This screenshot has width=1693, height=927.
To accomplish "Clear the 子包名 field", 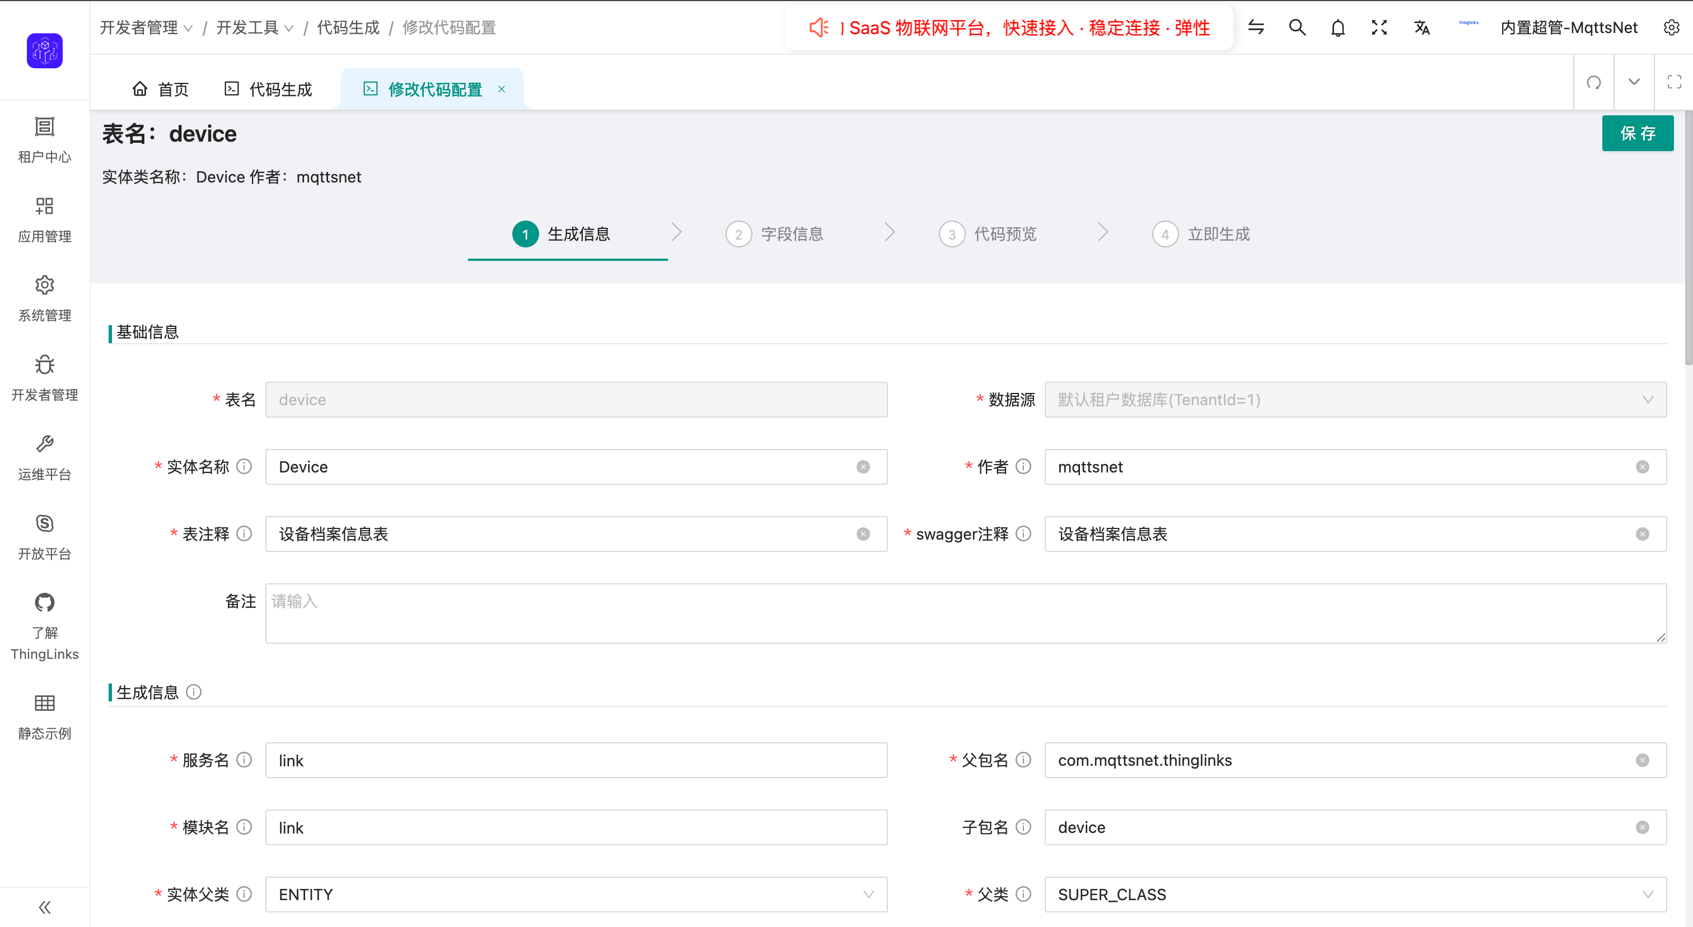I will (x=1643, y=826).
